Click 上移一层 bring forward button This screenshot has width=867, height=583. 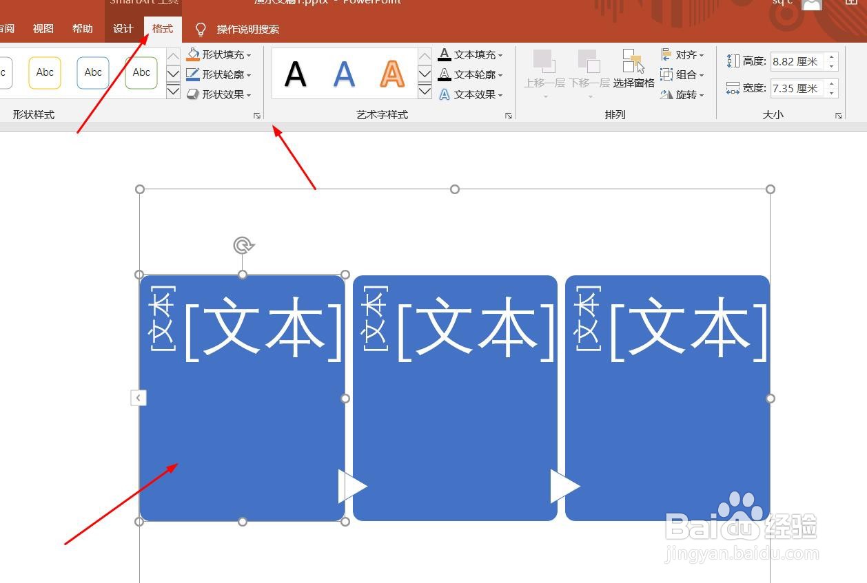pos(544,74)
